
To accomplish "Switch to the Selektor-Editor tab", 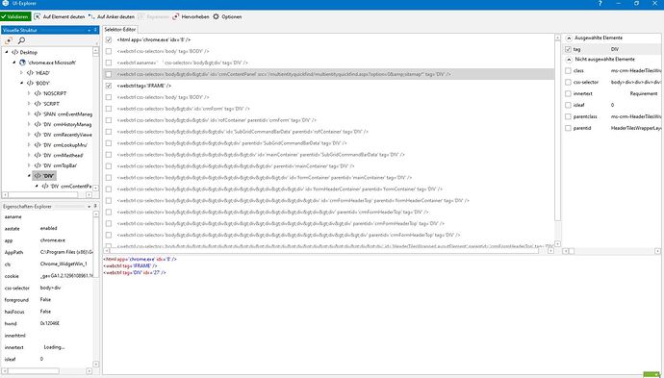I will 120,30.
